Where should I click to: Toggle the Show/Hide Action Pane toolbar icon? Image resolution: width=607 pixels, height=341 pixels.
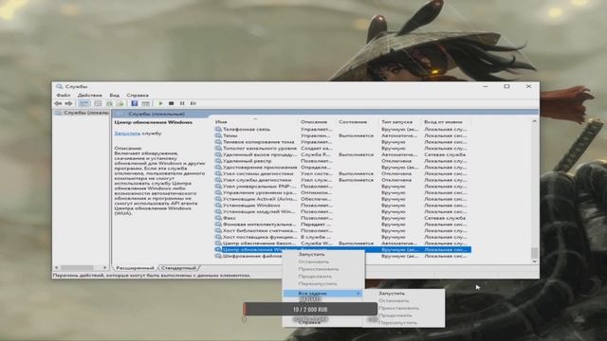click(x=145, y=103)
